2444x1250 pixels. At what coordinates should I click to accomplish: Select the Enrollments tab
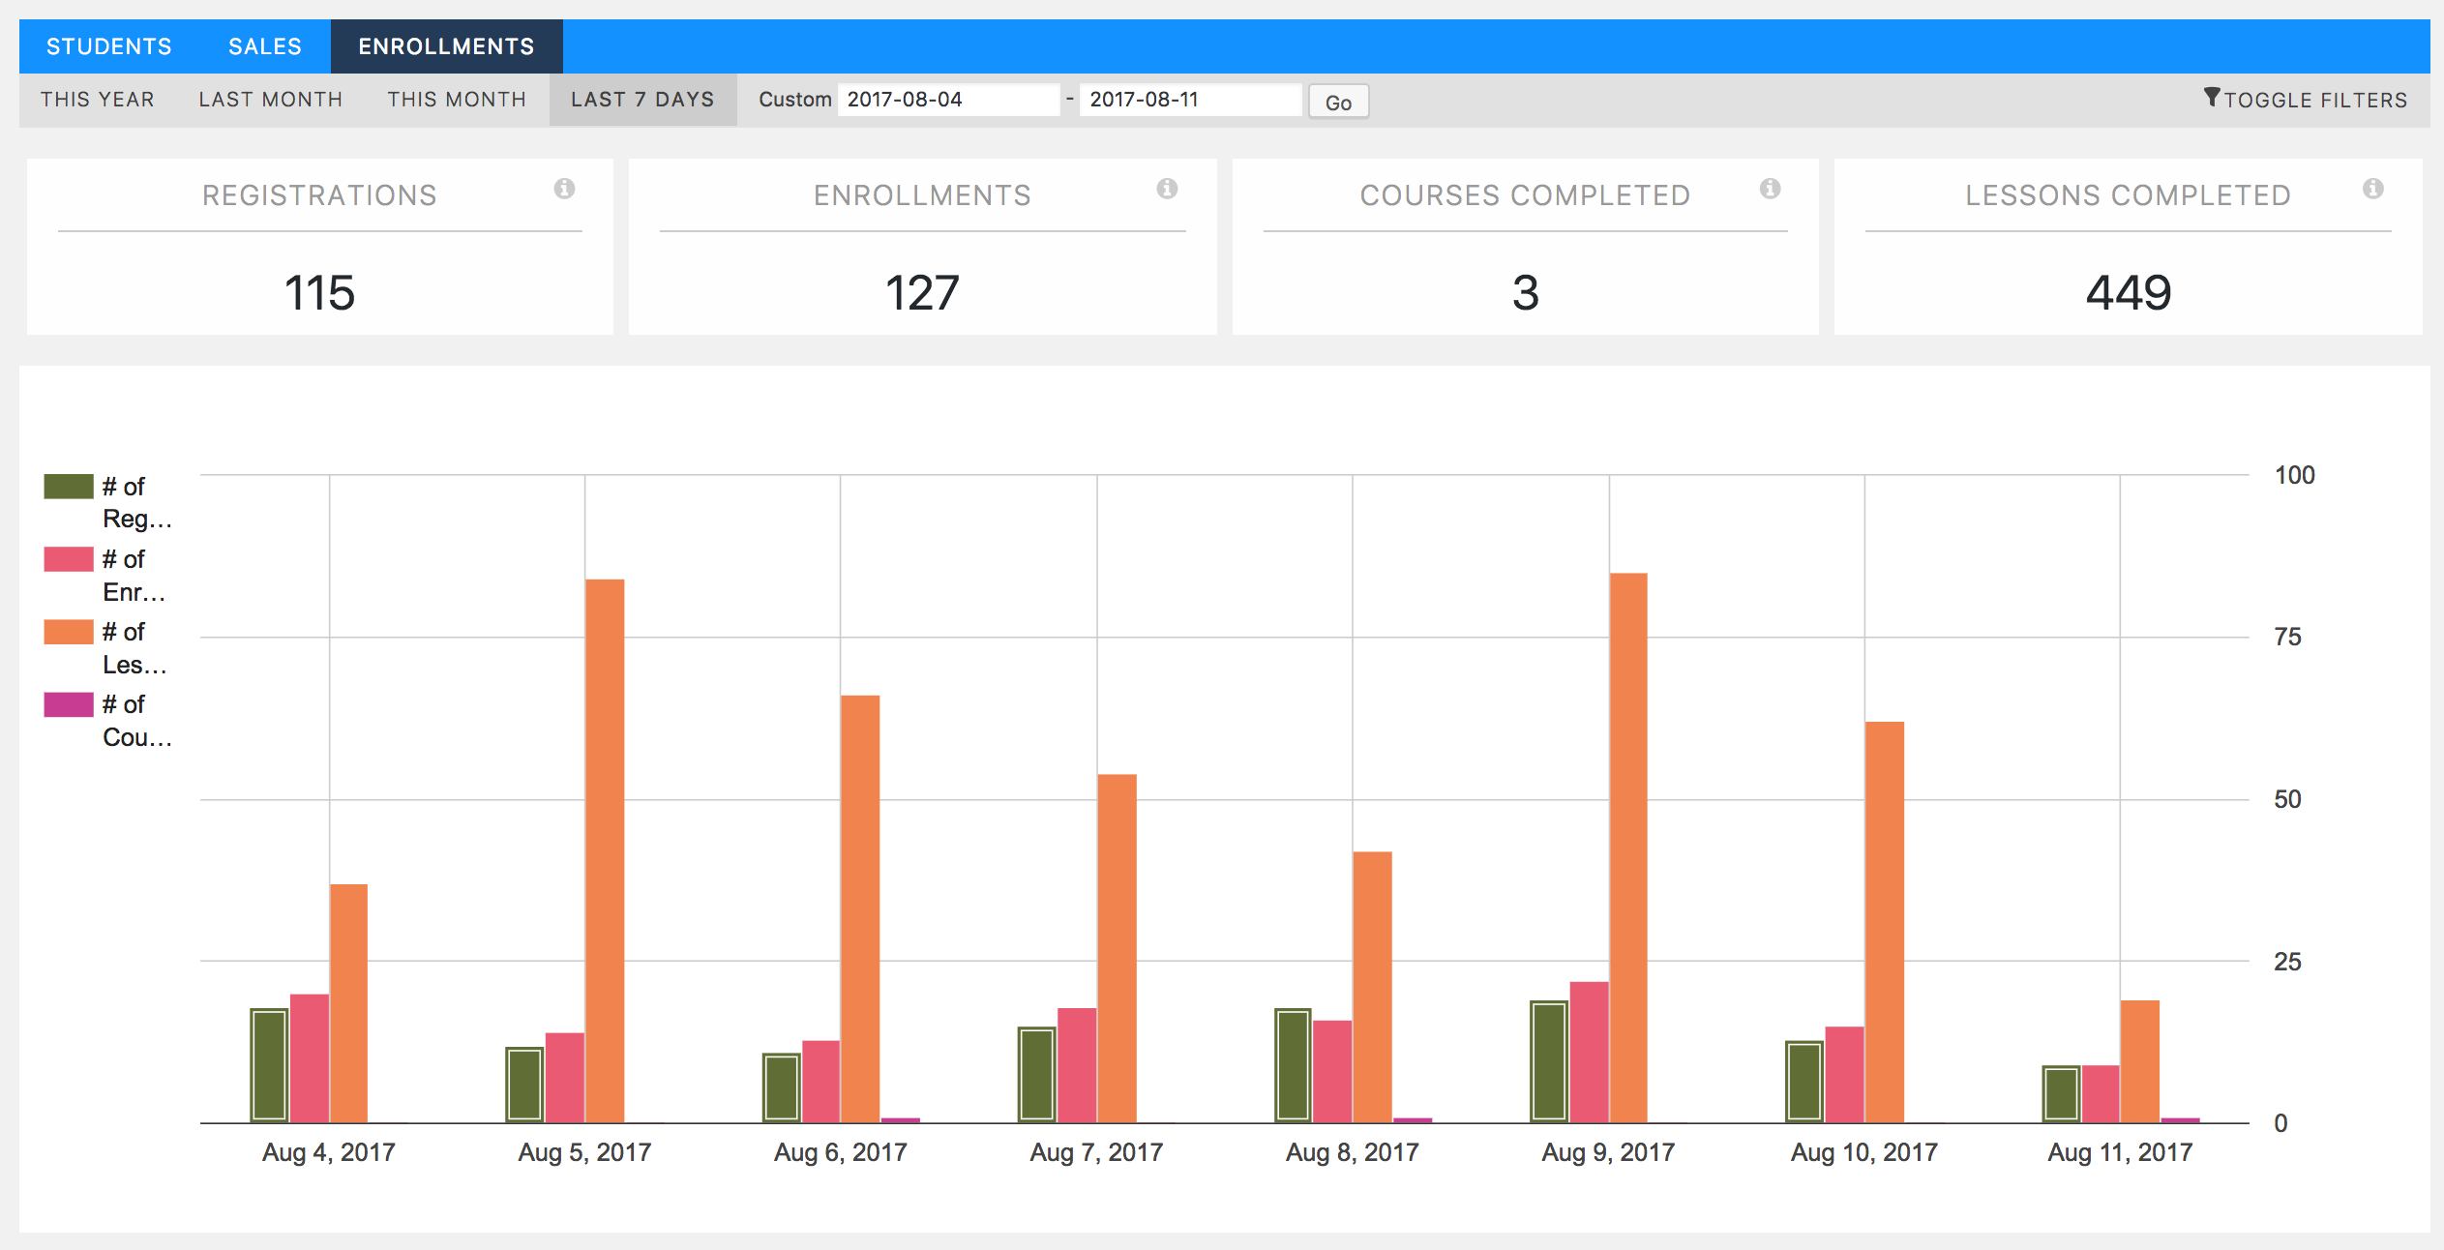tap(446, 46)
